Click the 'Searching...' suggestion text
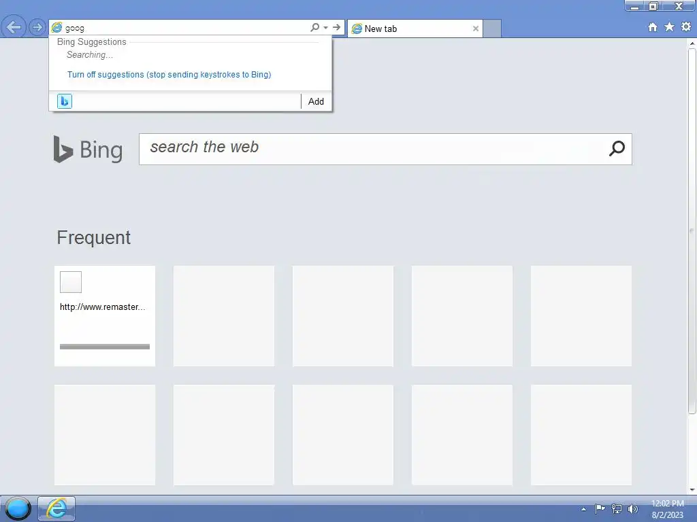This screenshot has height=522, width=697. pos(90,55)
